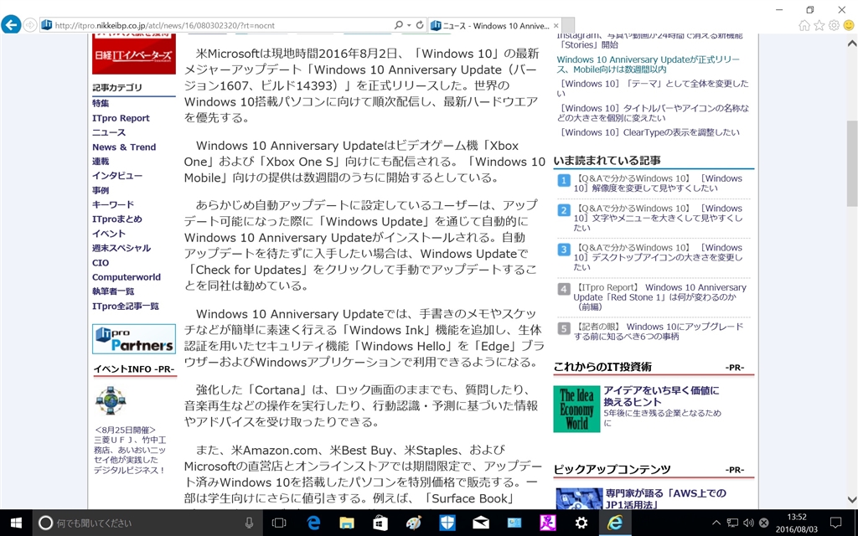The height and width of the screenshot is (536, 858).
Task: Open the 特集 category link
Action: (x=101, y=103)
